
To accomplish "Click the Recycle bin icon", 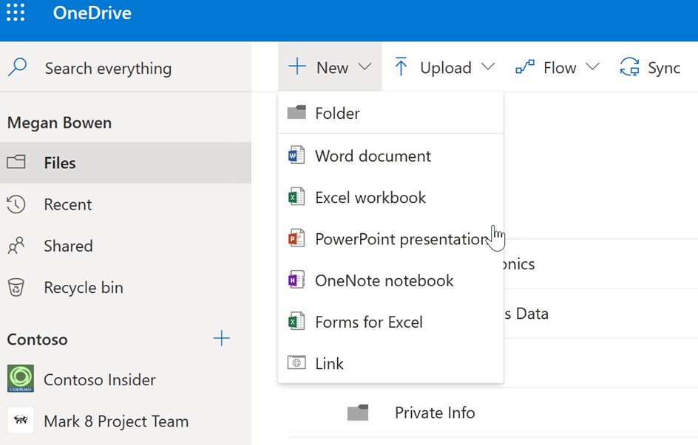I will coord(16,287).
